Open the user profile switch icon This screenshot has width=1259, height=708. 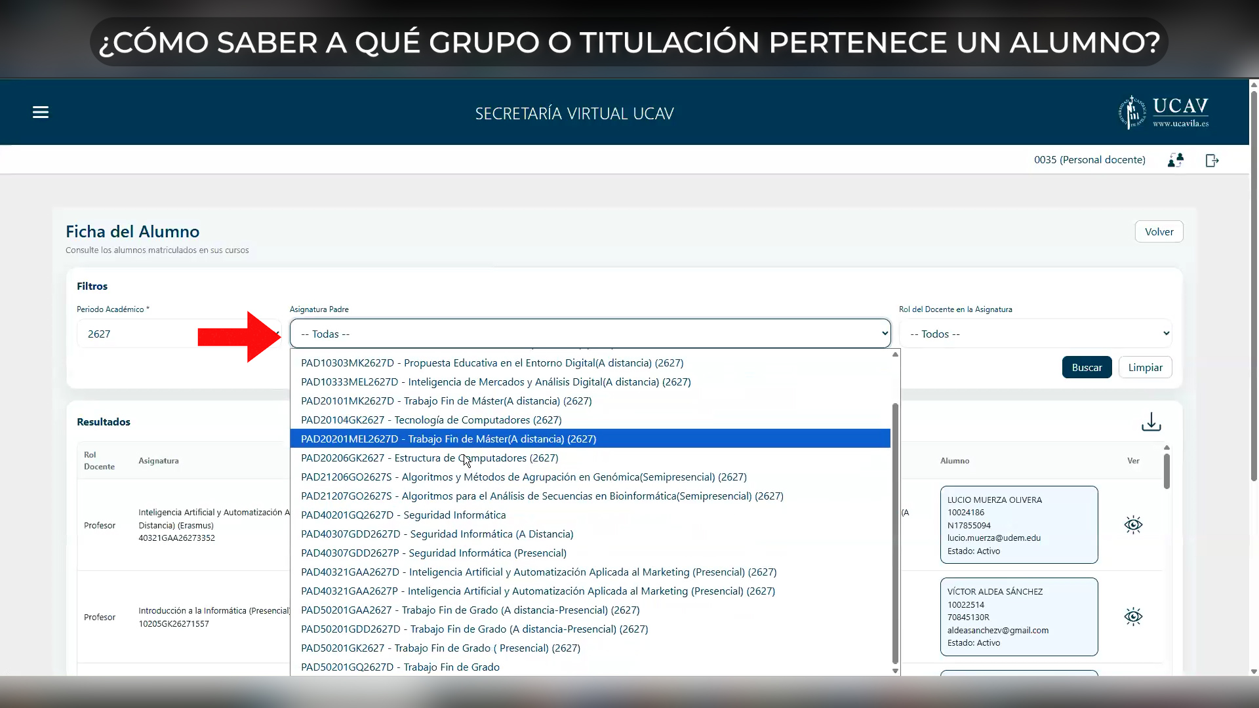coord(1176,160)
